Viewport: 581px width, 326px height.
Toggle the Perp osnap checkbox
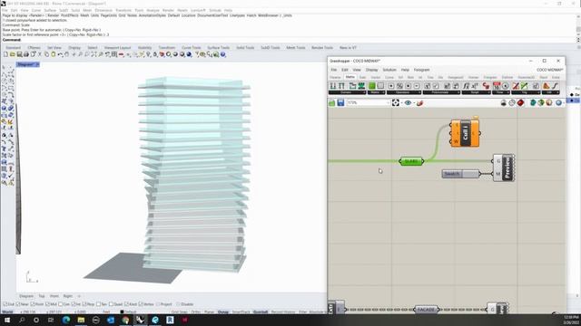tap(84, 304)
